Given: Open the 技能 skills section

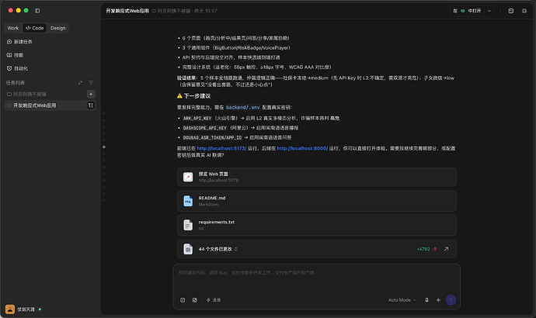Looking at the screenshot, I should [x=15, y=55].
